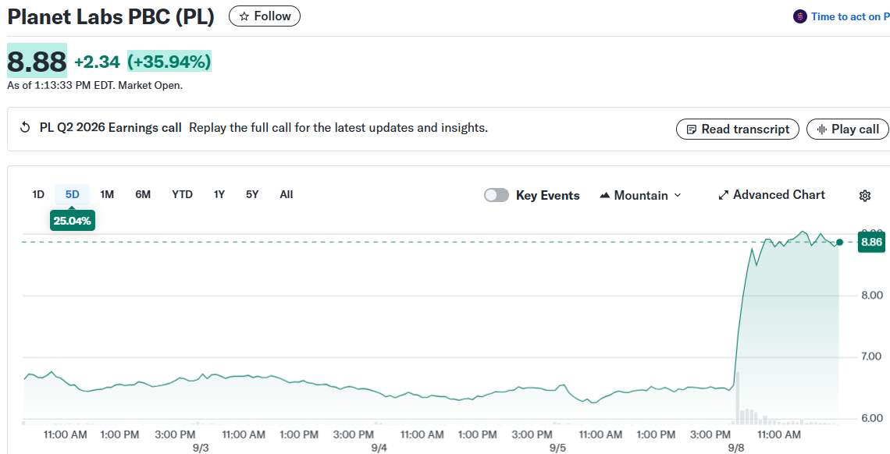
Task: Show the 5Y chart range
Action: 252,194
